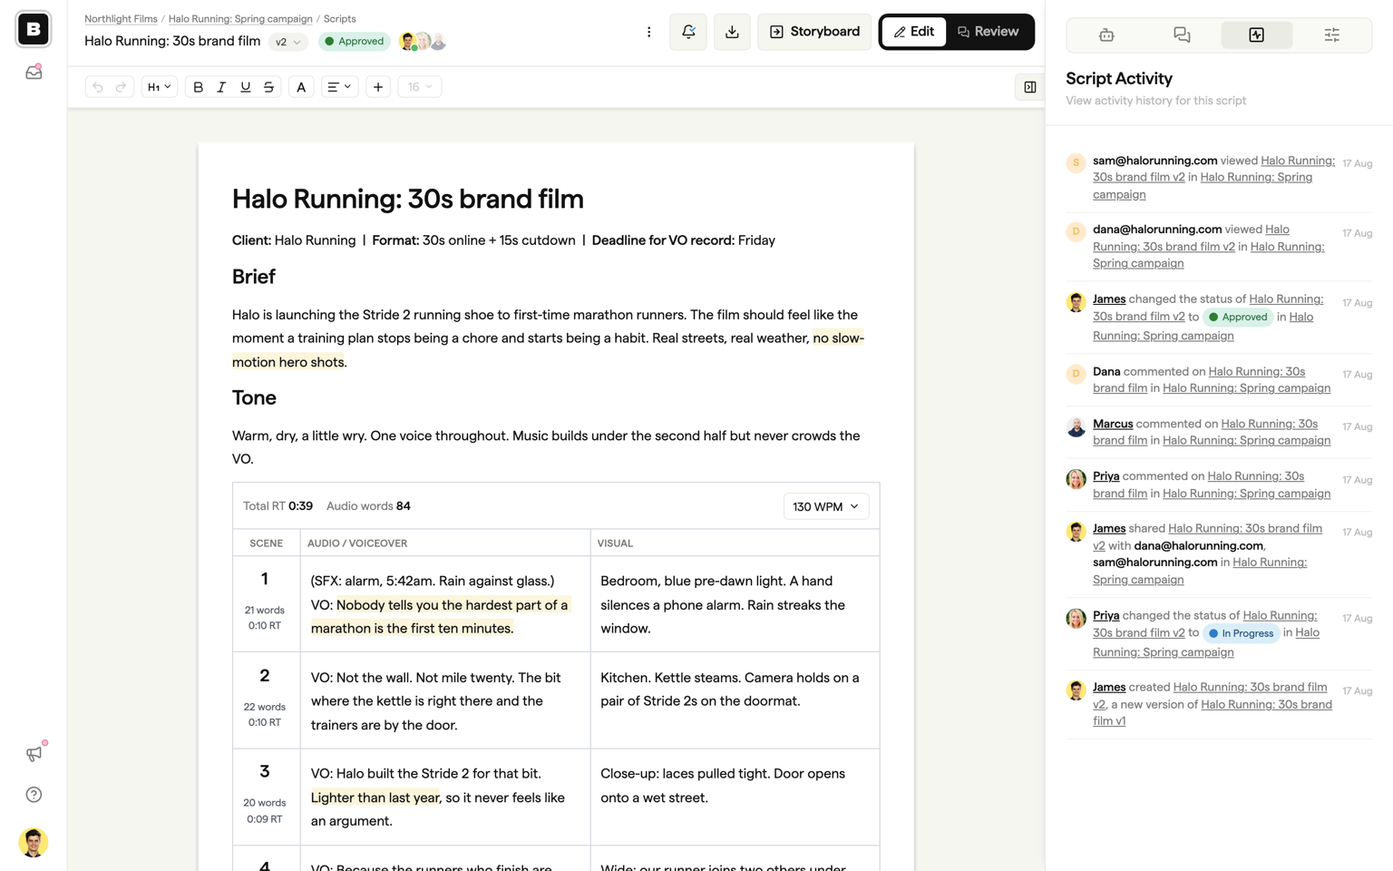1393x871 pixels.
Task: Open the 130 WPM dropdown
Action: (x=826, y=506)
